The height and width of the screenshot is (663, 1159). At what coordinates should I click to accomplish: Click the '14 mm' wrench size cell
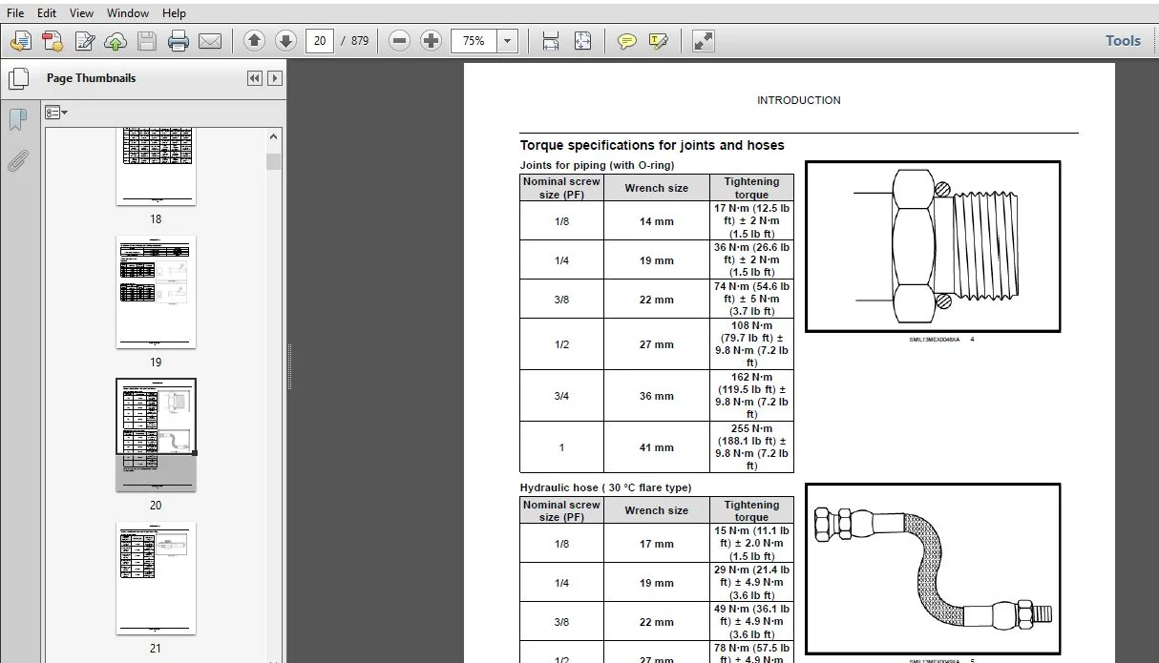tap(657, 221)
